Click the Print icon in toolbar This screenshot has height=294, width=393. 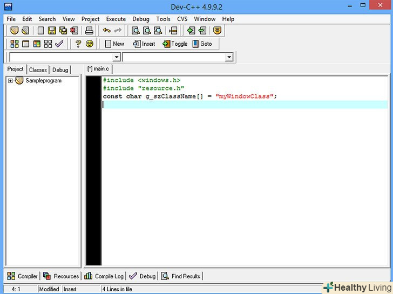click(x=90, y=31)
